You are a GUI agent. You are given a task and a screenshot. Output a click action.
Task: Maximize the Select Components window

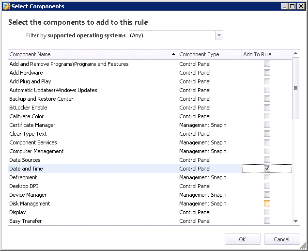[293, 6]
